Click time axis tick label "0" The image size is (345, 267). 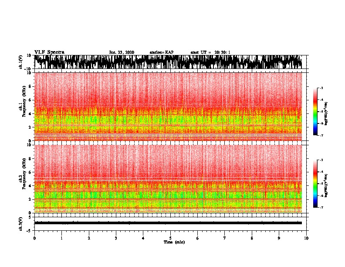tap(34, 238)
